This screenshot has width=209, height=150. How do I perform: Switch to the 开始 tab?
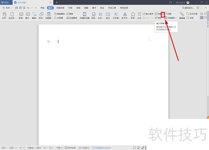[42, 8]
